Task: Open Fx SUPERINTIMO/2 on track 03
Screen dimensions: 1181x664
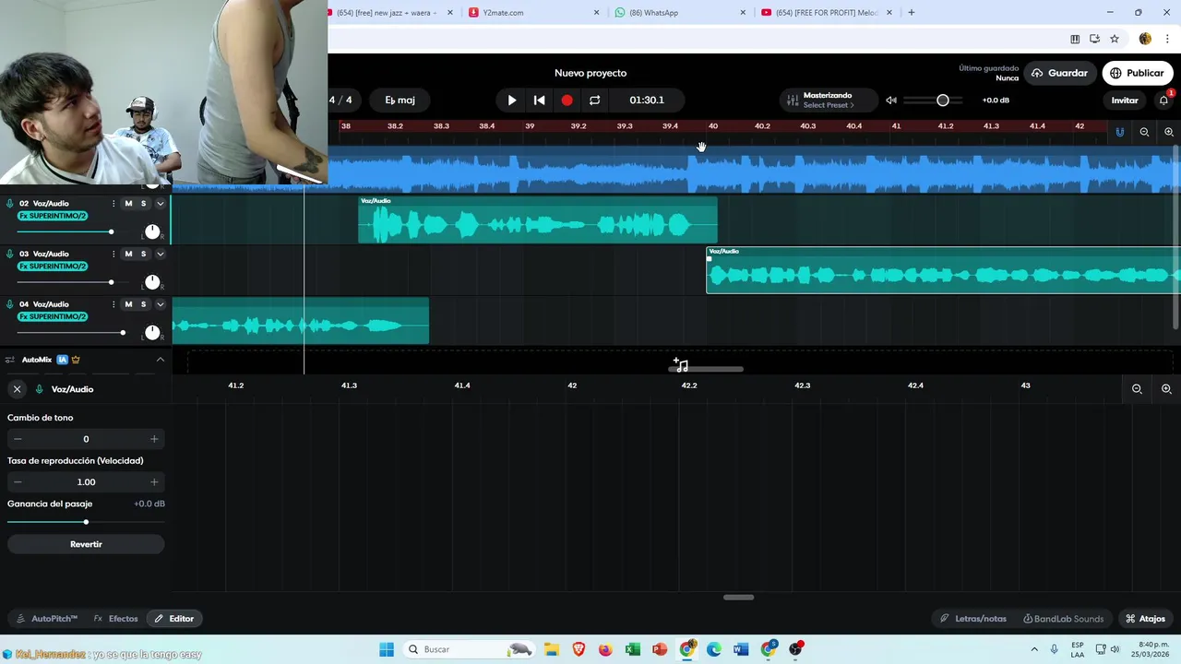Action: pos(53,267)
